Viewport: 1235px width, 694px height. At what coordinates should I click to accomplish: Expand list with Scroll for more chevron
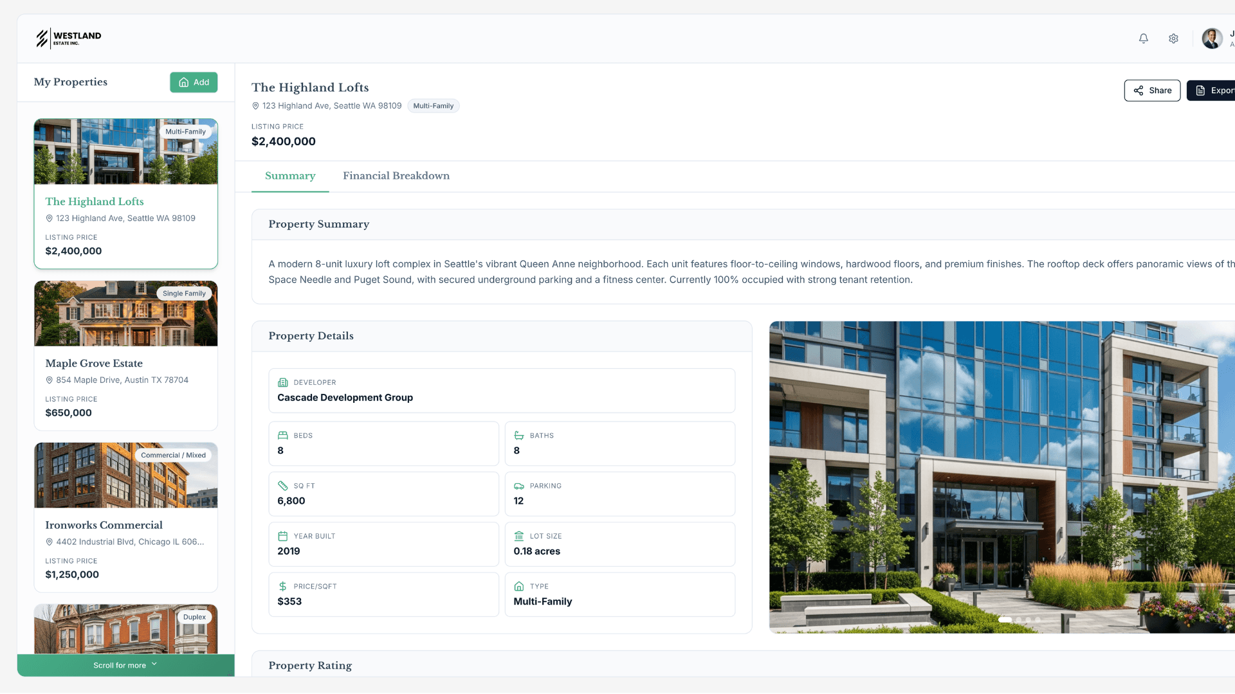[154, 664]
